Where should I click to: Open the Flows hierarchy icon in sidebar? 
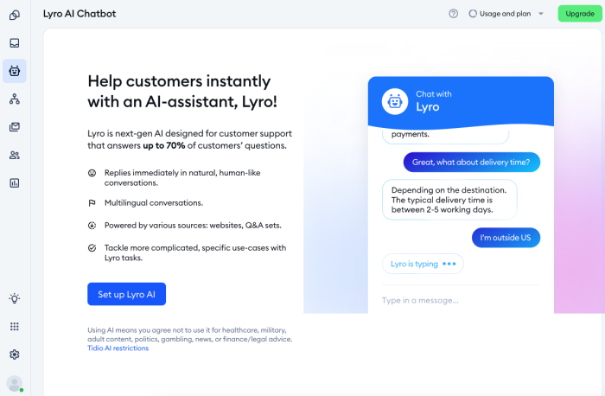click(15, 99)
